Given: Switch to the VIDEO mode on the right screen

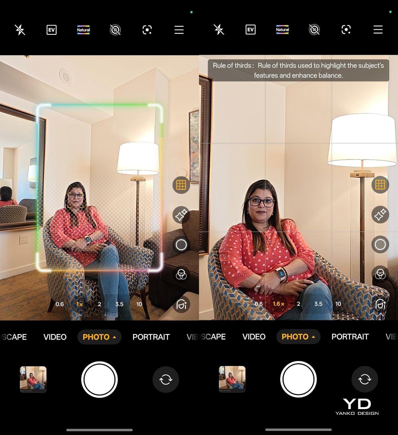Looking at the screenshot, I should pyautogui.click(x=254, y=337).
